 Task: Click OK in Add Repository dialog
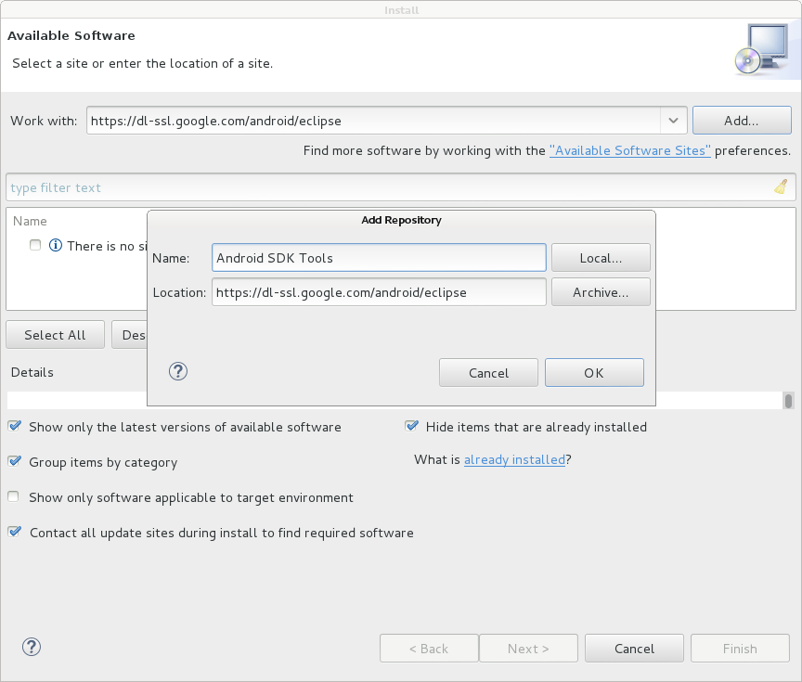click(x=594, y=373)
